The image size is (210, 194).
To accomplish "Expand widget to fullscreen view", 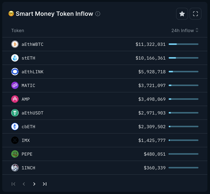I will (195, 14).
